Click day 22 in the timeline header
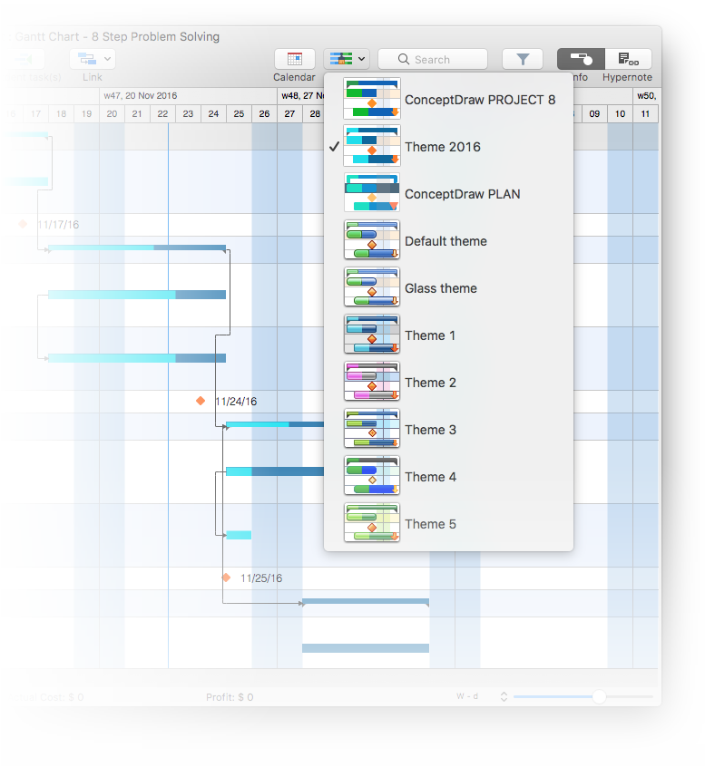Screen dimensions: 705x767 click(162, 114)
